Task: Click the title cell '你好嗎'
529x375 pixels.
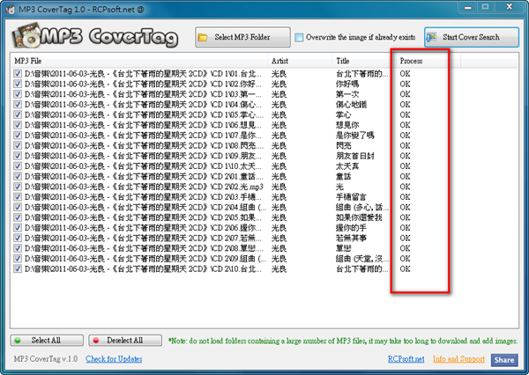Action: coord(347,84)
